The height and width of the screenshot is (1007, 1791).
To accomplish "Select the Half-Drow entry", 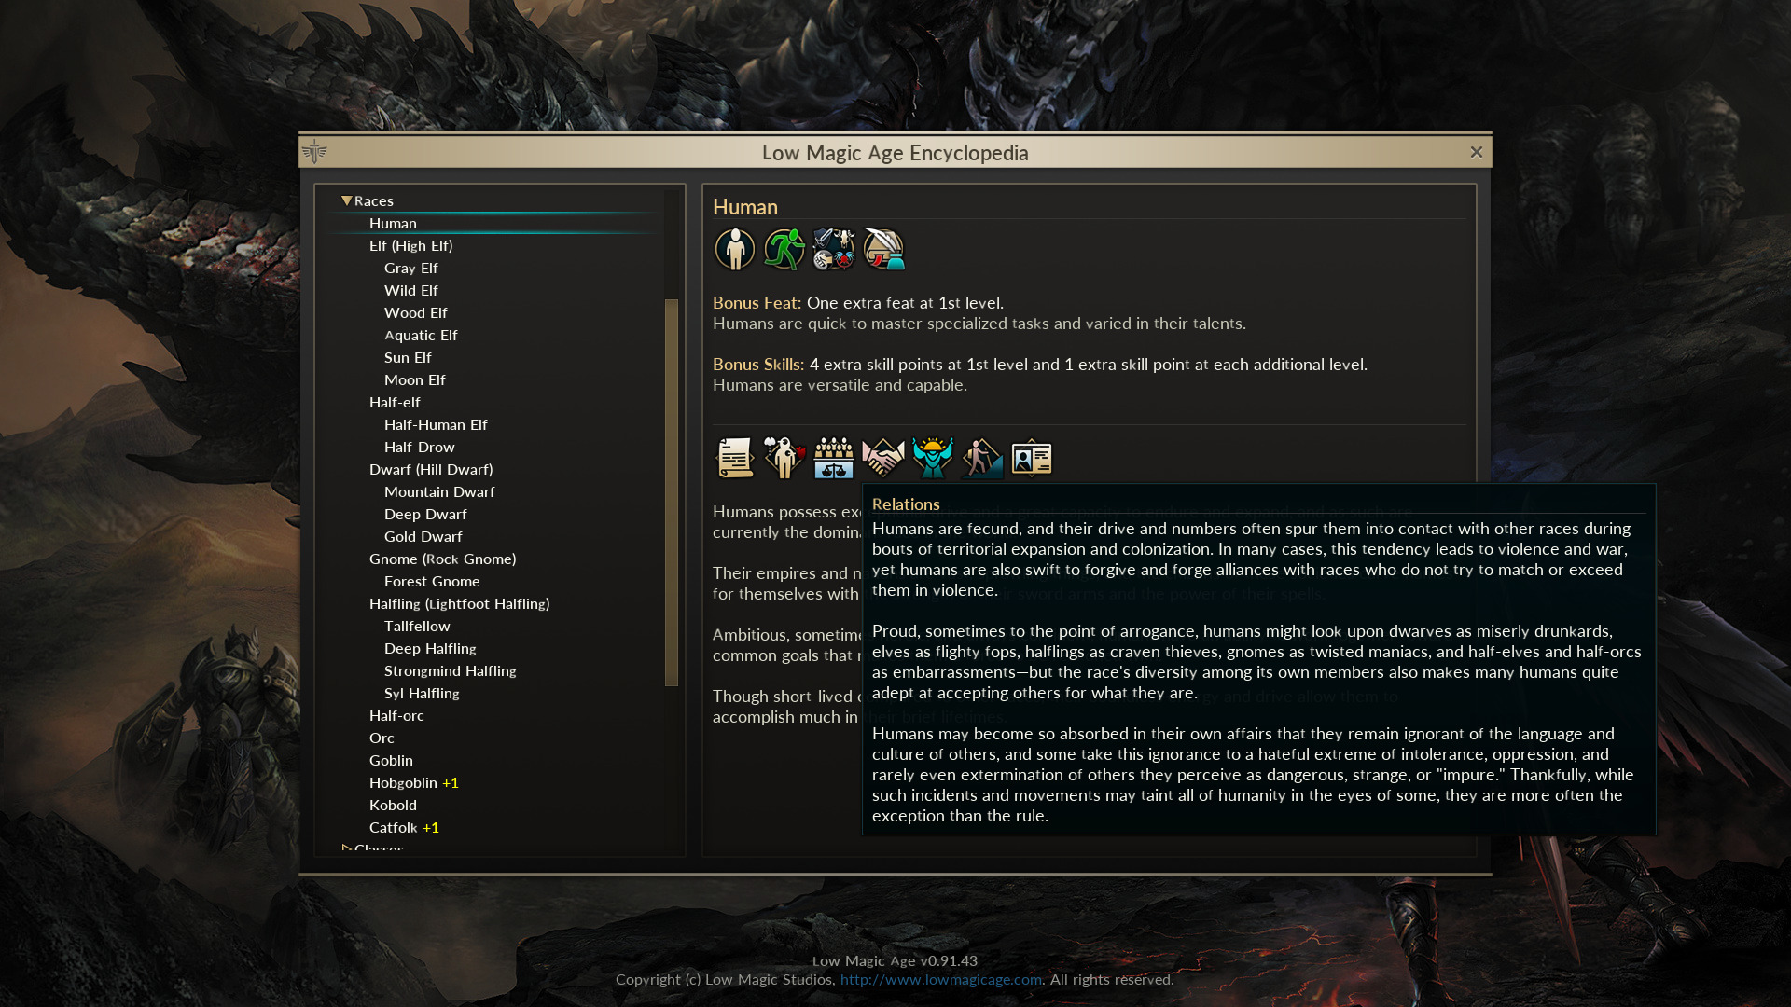I will (x=419, y=447).
